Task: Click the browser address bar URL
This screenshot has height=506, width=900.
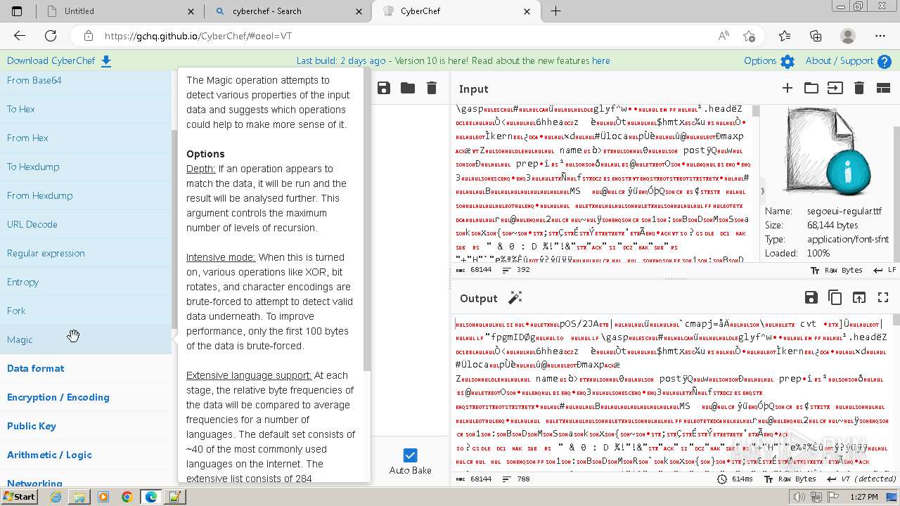Action: point(198,36)
